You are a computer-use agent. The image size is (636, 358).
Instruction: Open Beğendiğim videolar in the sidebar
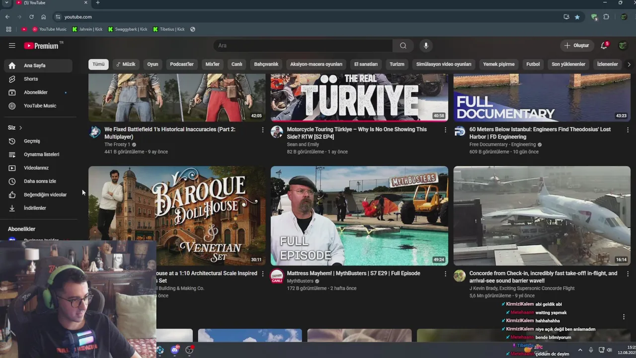tap(39, 195)
